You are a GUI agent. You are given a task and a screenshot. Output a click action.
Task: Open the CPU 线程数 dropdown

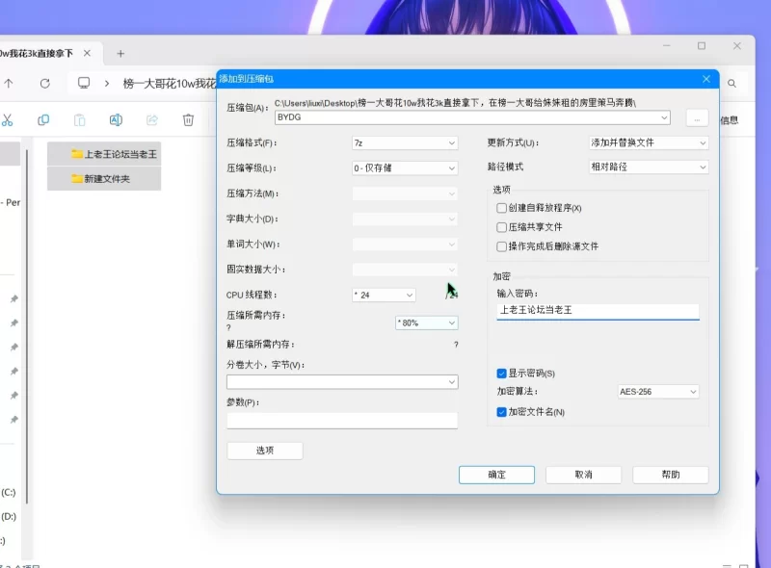tap(384, 295)
